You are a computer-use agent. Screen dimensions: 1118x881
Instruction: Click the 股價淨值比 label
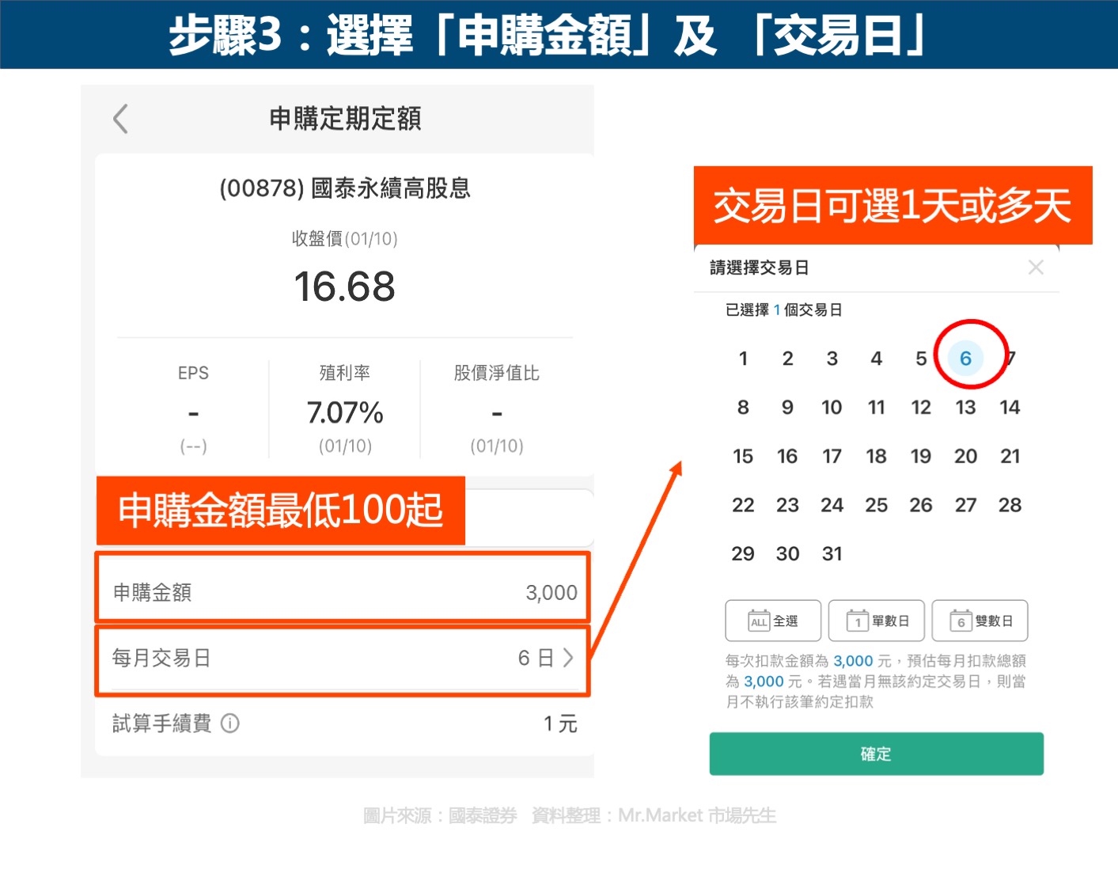point(497,373)
